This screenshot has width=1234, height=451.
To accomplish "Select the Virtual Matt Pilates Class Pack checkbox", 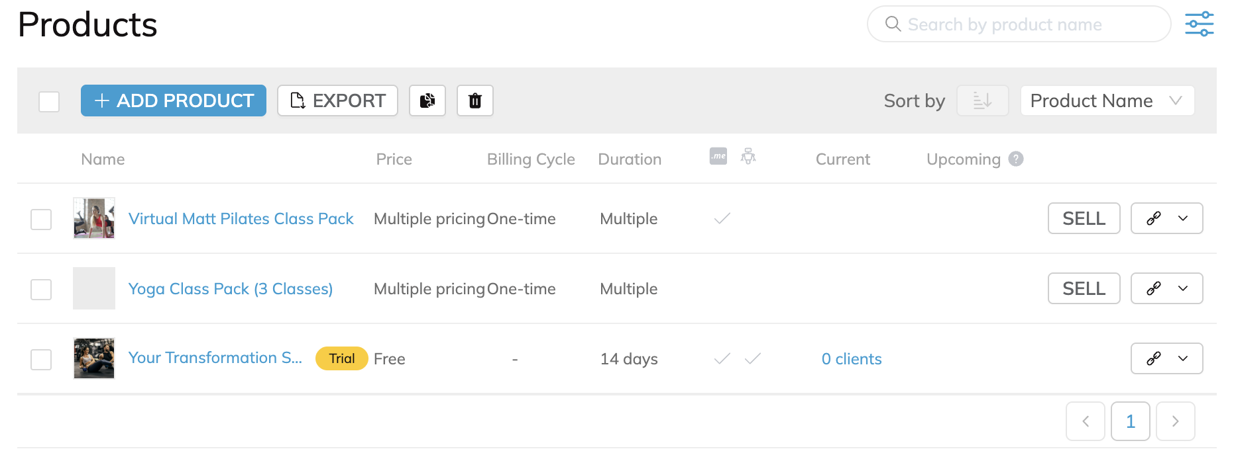I will [x=41, y=219].
